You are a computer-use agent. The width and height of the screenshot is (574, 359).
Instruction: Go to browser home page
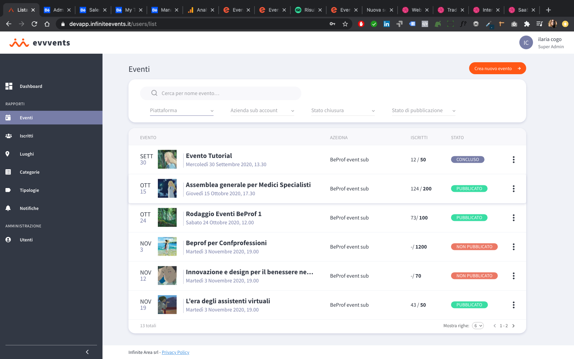(47, 24)
